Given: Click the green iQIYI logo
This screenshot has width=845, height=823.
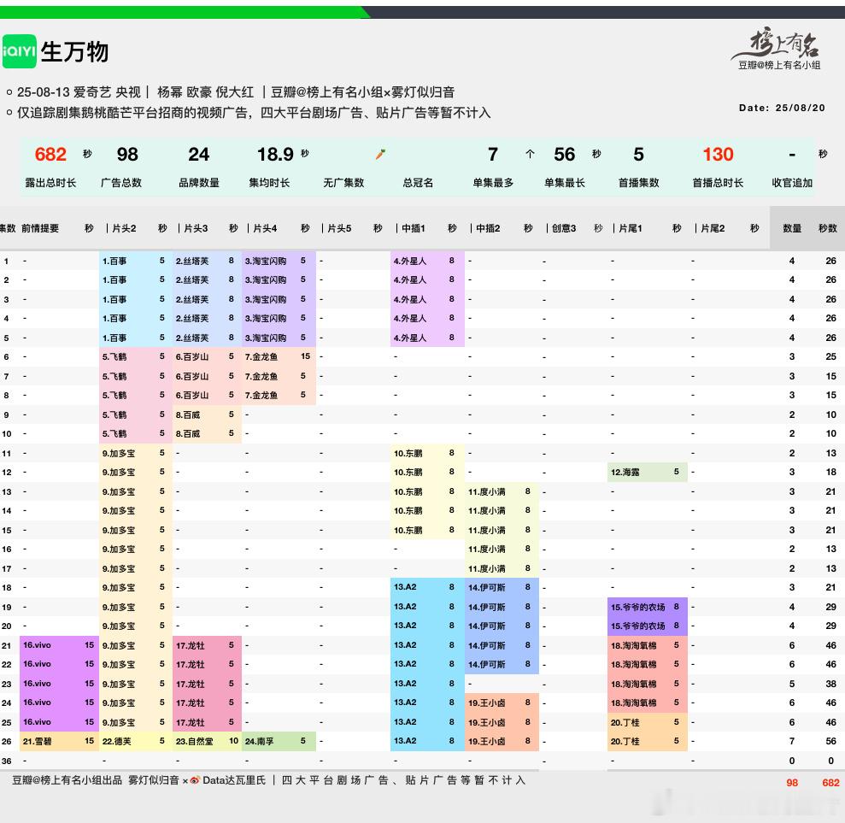Looking at the screenshot, I should click(x=19, y=52).
